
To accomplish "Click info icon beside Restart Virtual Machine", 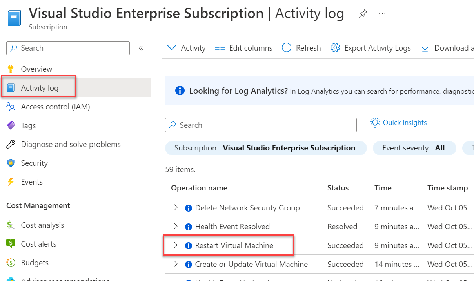I will [x=188, y=246].
